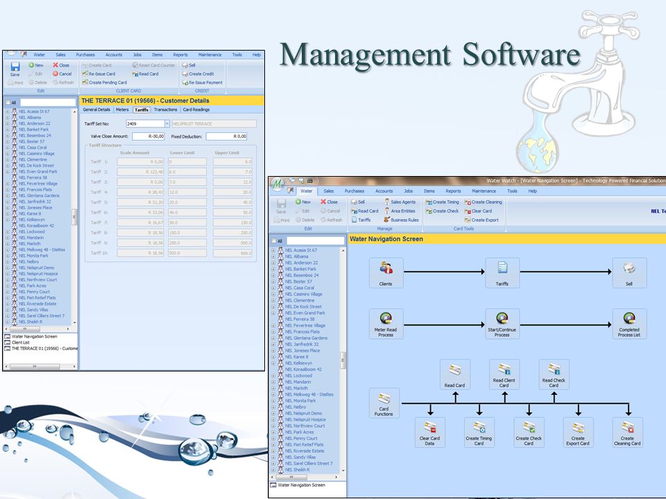Switch to the Card Readings tab
The image size is (666, 499).
point(196,110)
